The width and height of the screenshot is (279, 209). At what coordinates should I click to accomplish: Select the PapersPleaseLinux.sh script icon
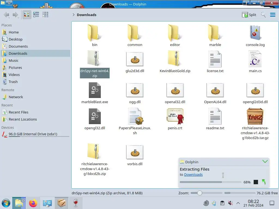pos(135,116)
